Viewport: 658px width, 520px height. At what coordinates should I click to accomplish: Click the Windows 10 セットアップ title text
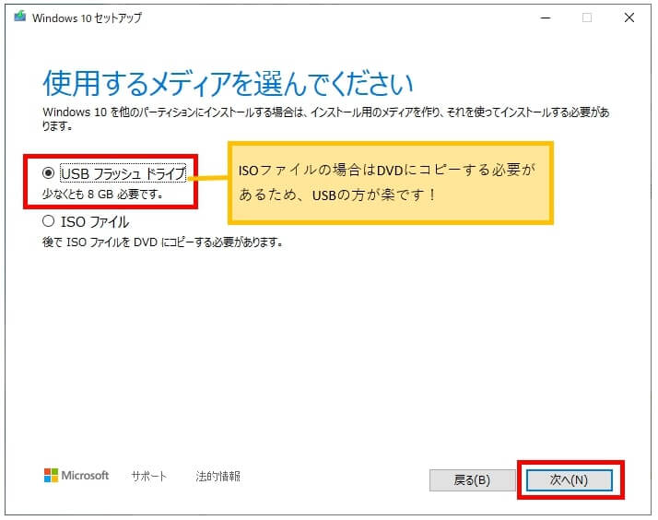[x=87, y=18]
